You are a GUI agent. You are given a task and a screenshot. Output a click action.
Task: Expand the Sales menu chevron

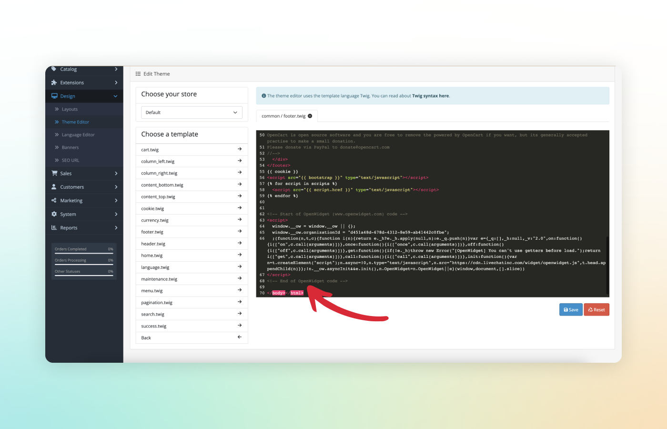click(116, 174)
